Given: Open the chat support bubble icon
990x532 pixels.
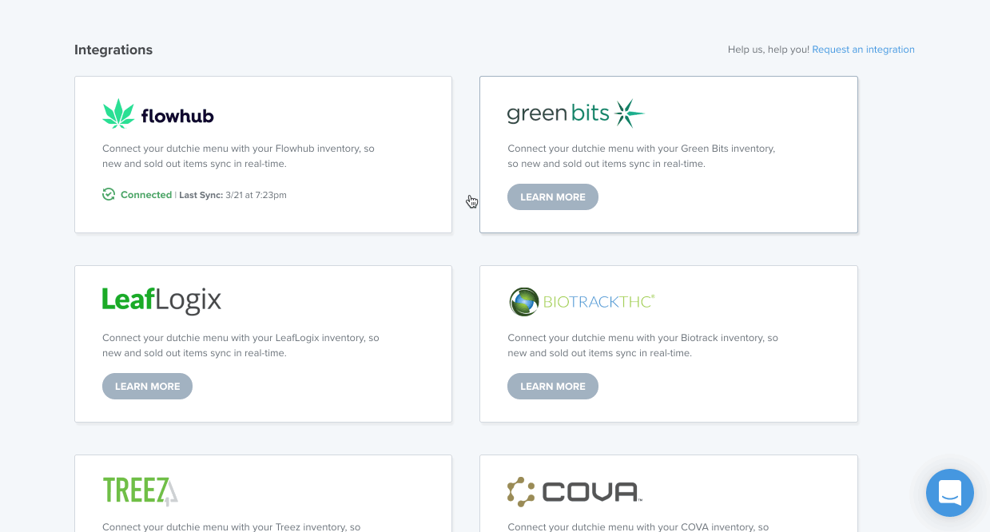Looking at the screenshot, I should [949, 493].
